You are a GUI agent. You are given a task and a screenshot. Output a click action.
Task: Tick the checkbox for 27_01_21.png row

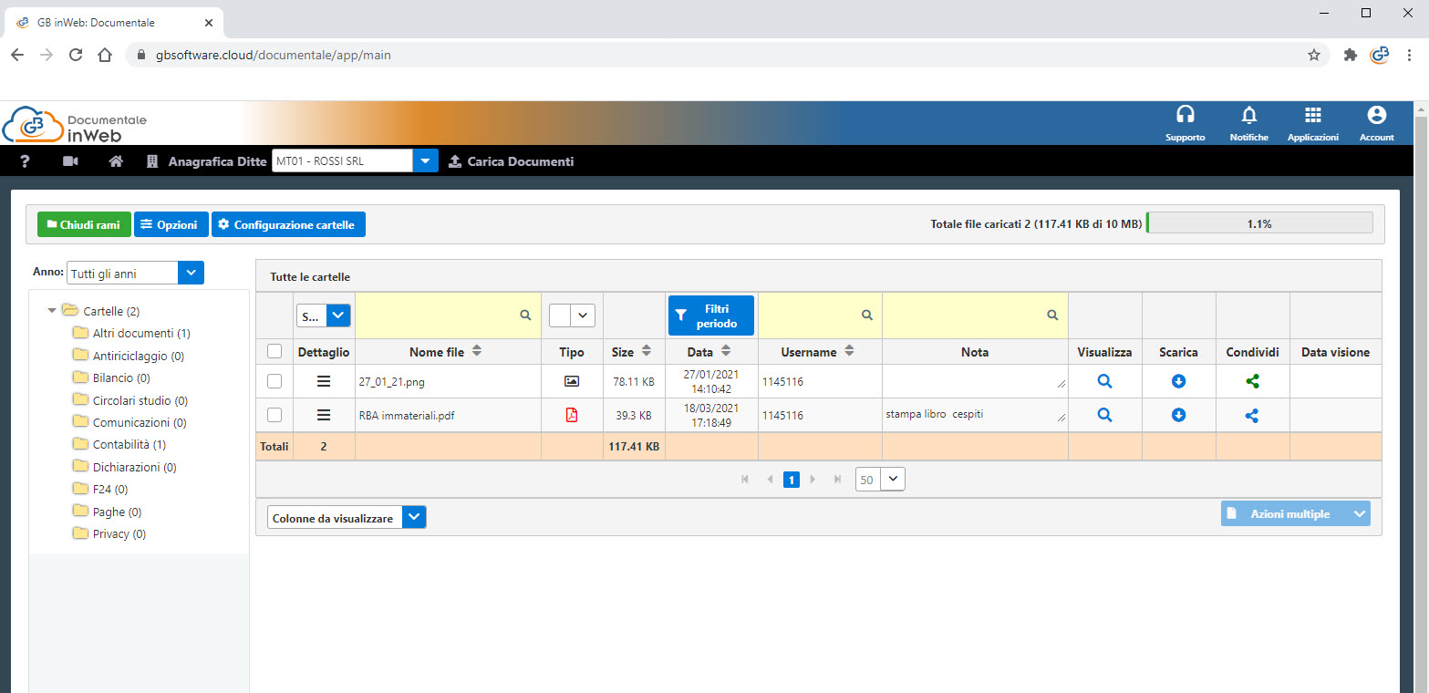click(274, 382)
